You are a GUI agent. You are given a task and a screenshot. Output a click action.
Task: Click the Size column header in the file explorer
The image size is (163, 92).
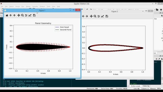[156, 19]
